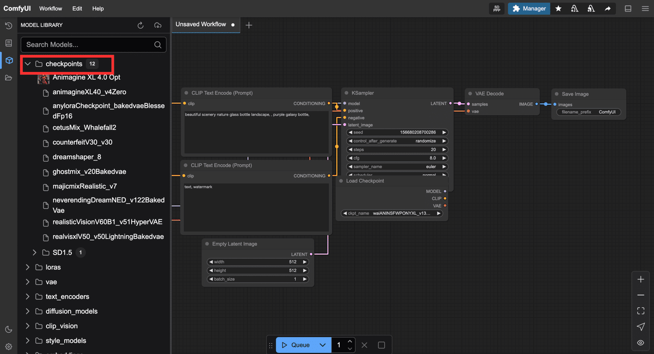Image resolution: width=654 pixels, height=354 pixels.
Task: Click the SD PPP button
Action: click(x=496, y=9)
